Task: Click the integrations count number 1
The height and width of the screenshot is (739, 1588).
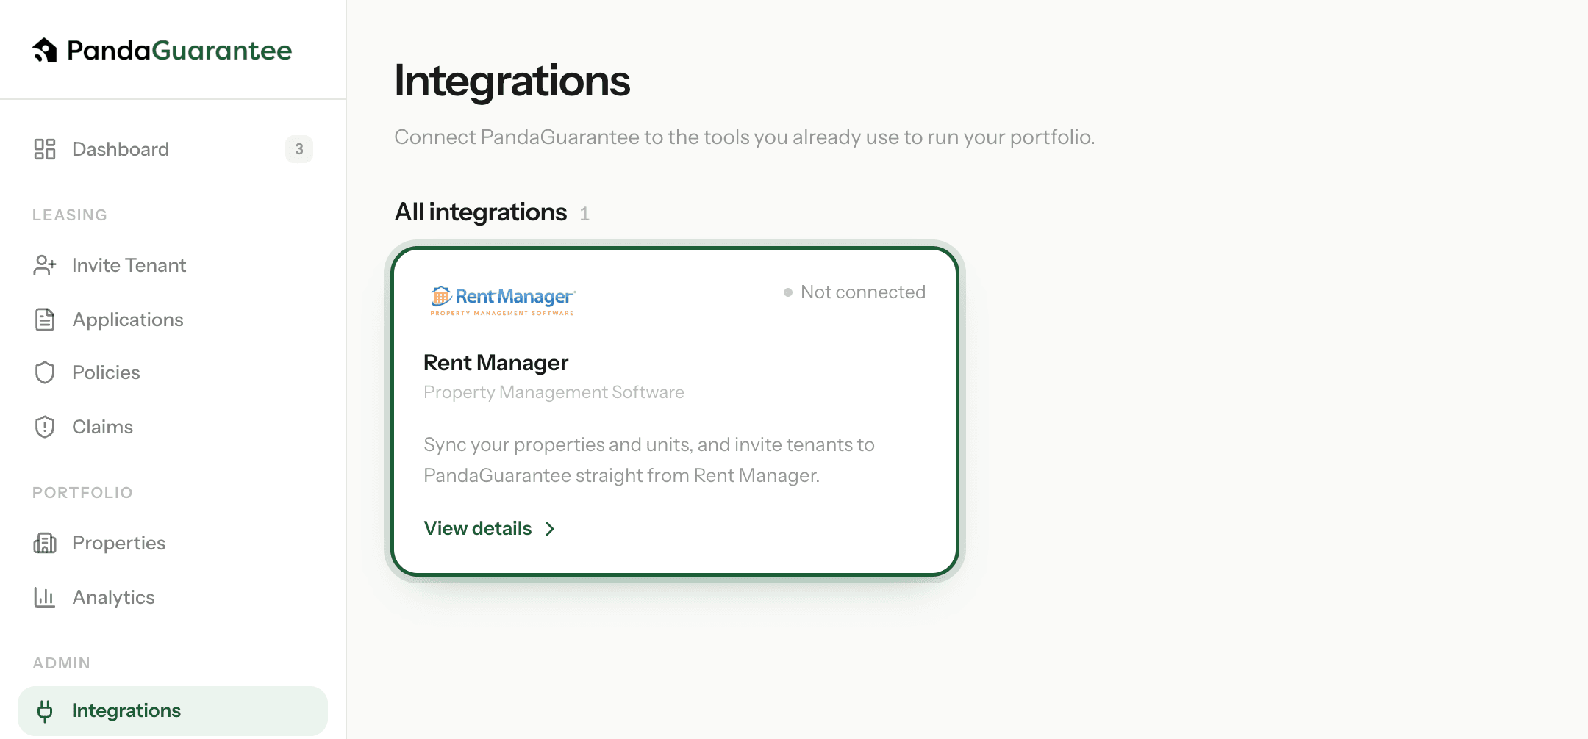Action: pos(584,214)
